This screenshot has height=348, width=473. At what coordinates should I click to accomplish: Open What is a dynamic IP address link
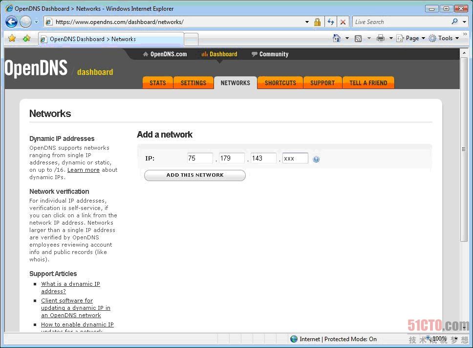pyautogui.click(x=70, y=287)
